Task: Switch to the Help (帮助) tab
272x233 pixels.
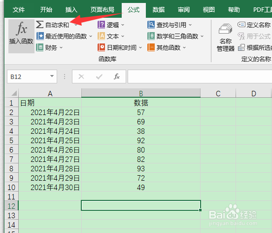Action: (x=234, y=10)
